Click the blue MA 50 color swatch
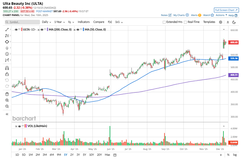The width and height of the screenshot is (242, 159). click(x=83, y=29)
